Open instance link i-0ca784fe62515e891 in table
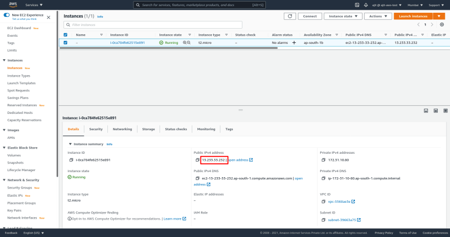This screenshot has height=237, width=450. (127, 42)
